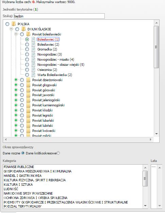Image resolution: width=165 pixels, height=213 pixels.
Task: Select KULTURA I SZTUKA category
Action: (18, 184)
